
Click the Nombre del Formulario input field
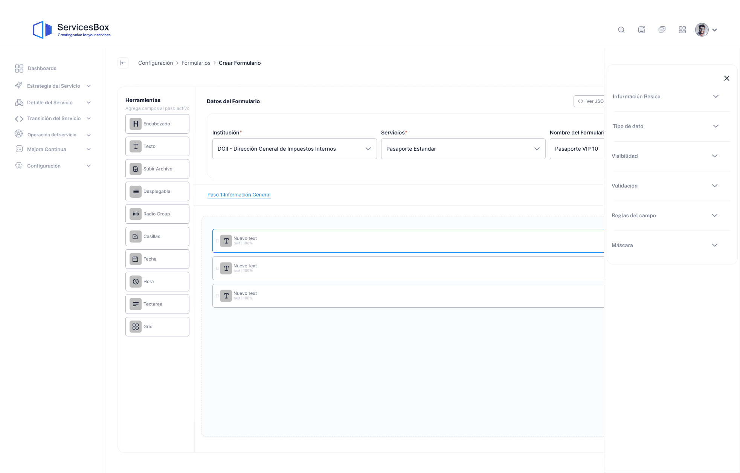click(x=577, y=149)
